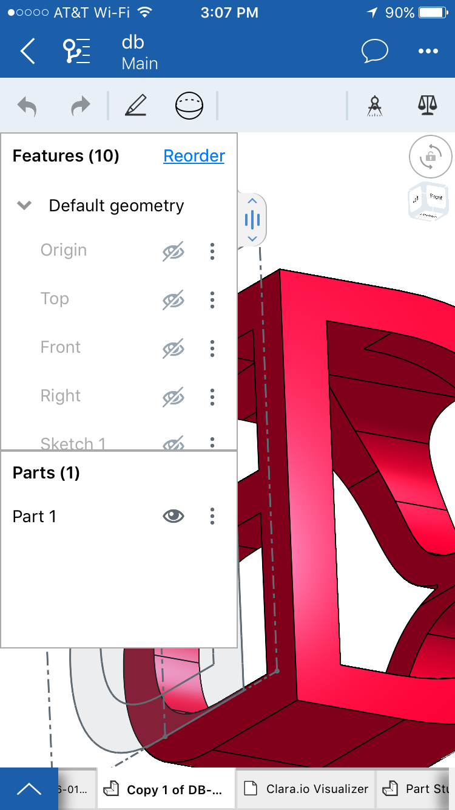Toggle the rotation lock button

(430, 157)
